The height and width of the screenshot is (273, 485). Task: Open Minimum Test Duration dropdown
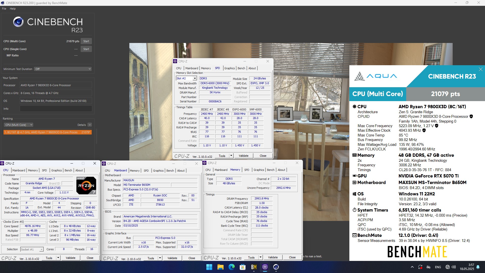tap(63, 69)
